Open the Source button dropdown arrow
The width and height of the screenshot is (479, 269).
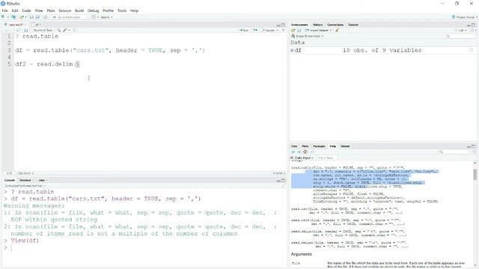point(278,30)
